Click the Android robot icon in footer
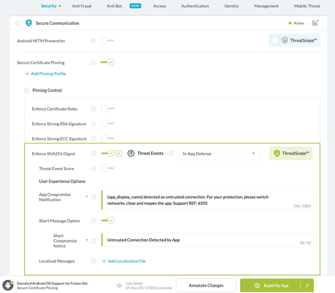Viewport: 335px width, 293px height. (8, 285)
